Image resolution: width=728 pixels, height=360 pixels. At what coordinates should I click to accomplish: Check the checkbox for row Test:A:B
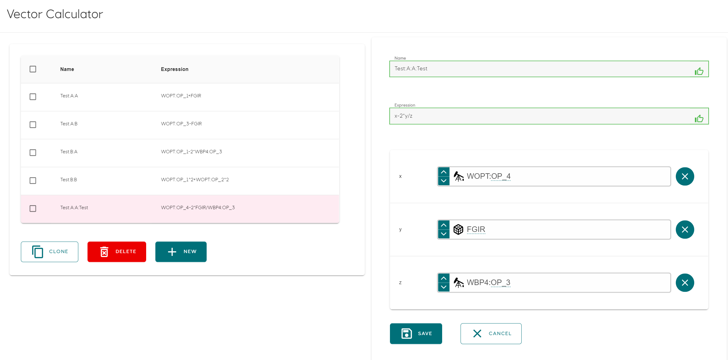33,125
